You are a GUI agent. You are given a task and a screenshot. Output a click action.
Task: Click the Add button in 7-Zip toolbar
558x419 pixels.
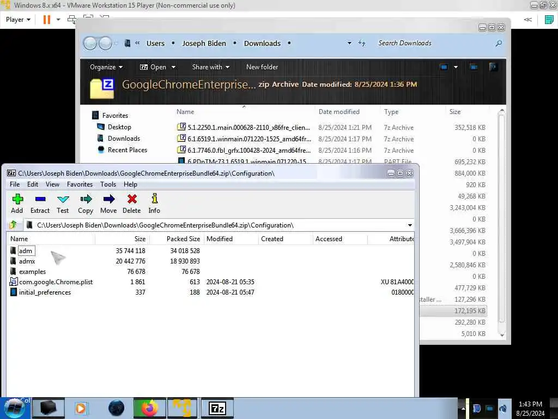pyautogui.click(x=17, y=204)
